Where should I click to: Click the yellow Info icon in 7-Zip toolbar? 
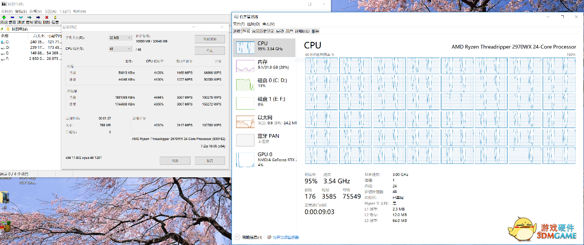pos(55,17)
